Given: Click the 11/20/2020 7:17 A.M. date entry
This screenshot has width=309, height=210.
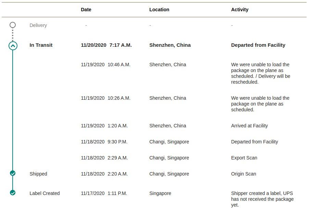Looking at the screenshot, I should click(x=106, y=45).
